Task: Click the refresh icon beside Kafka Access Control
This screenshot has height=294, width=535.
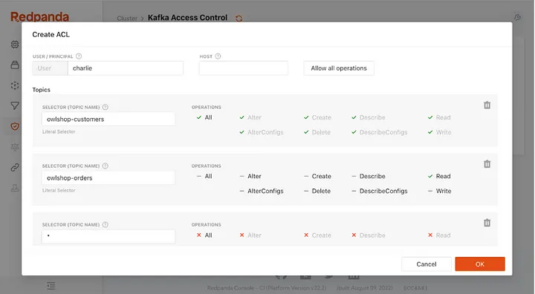Action: pyautogui.click(x=239, y=18)
